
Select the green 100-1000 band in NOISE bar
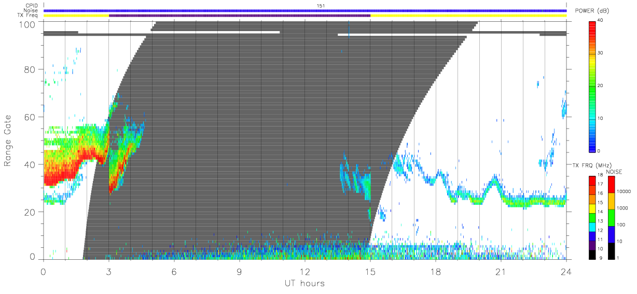(x=611, y=217)
